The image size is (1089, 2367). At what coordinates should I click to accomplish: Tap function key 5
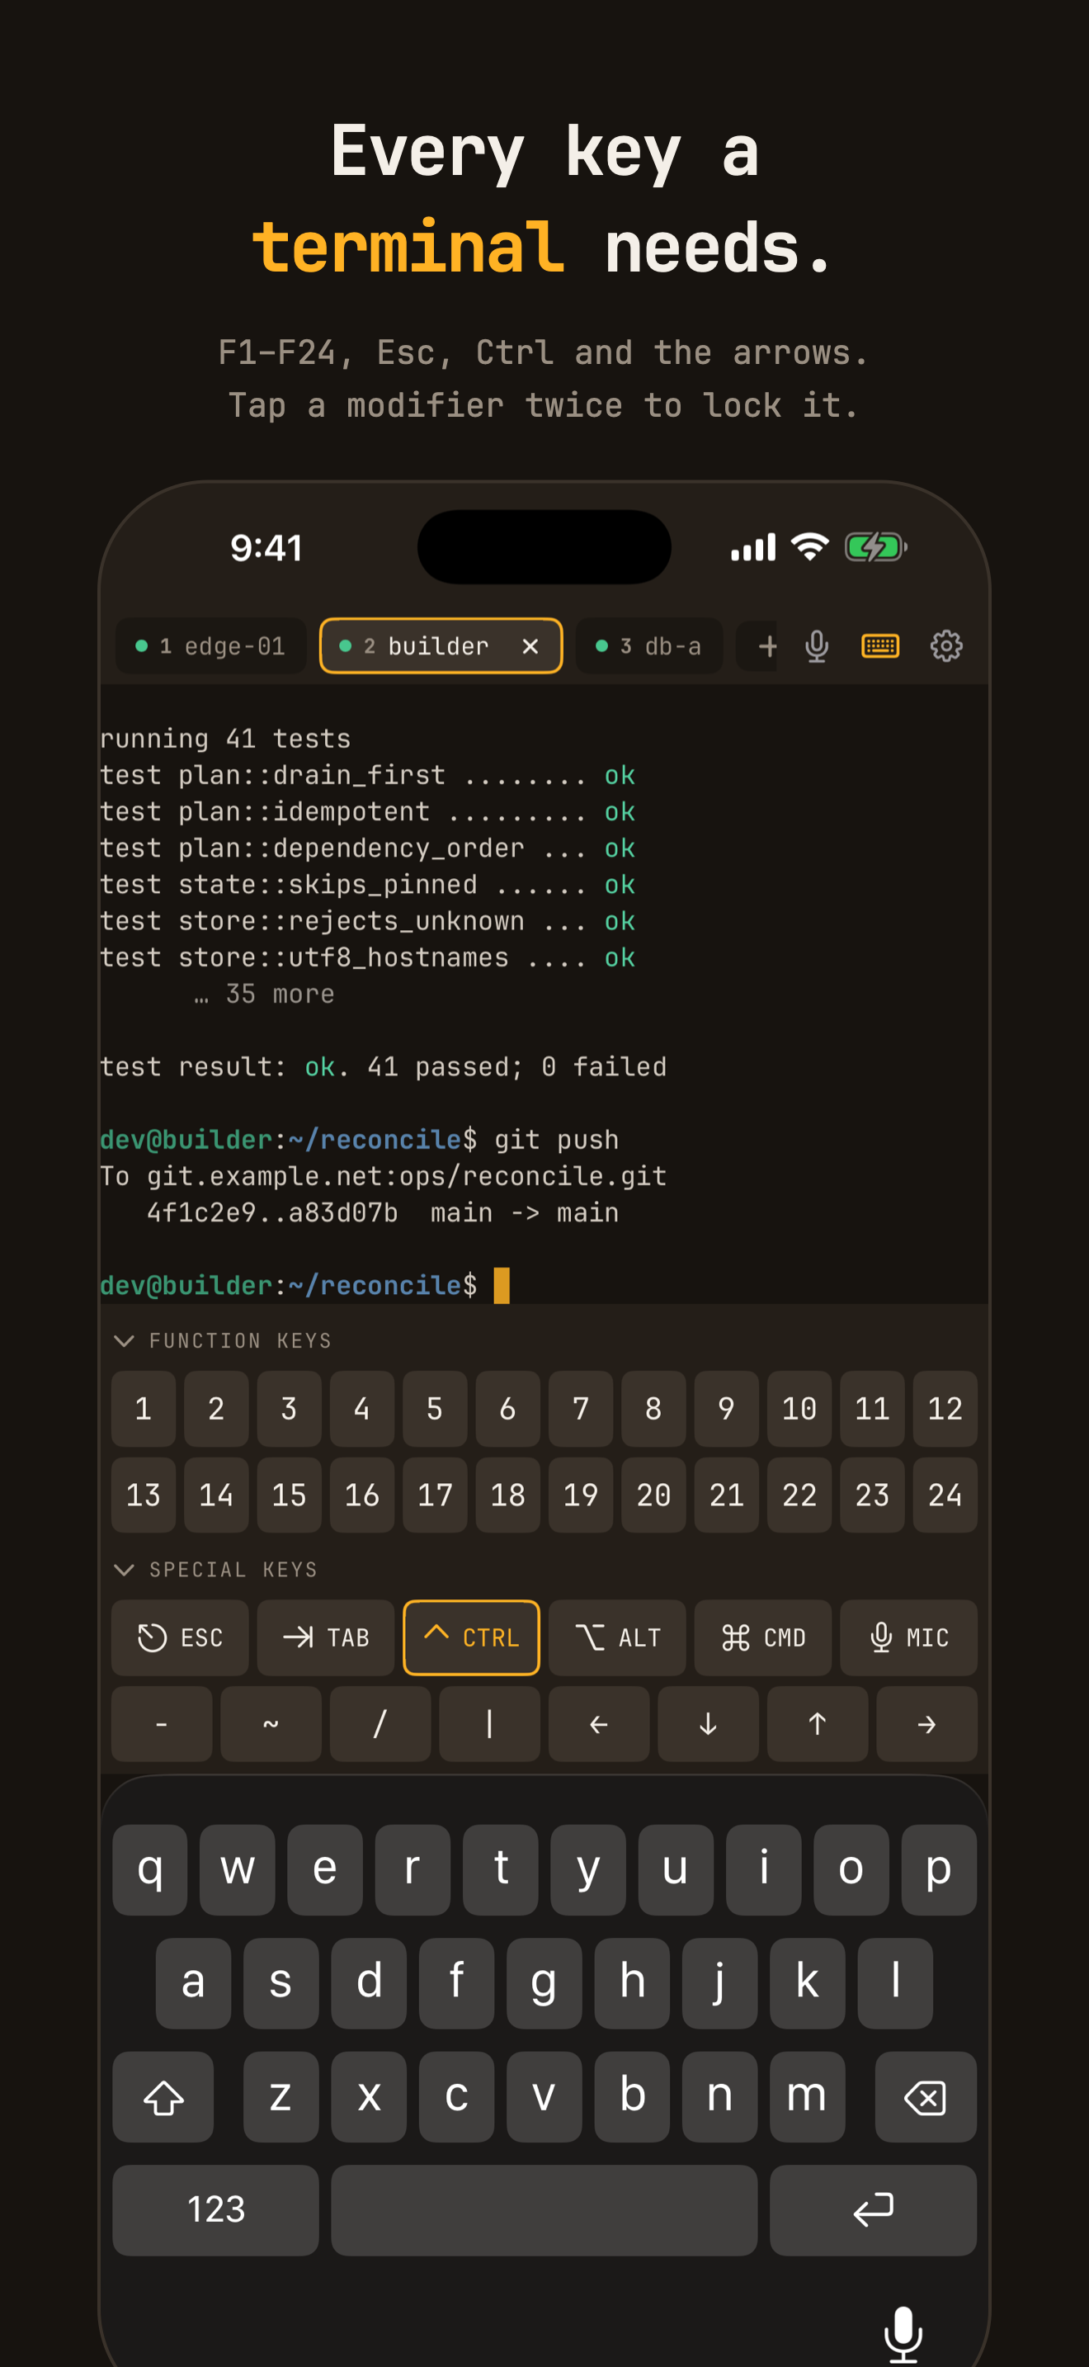coord(436,1409)
